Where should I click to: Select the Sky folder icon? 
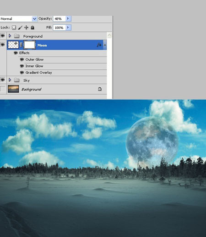pos(16,80)
